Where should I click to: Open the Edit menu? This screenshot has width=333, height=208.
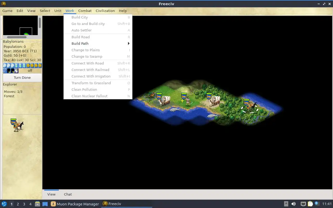click(20, 11)
